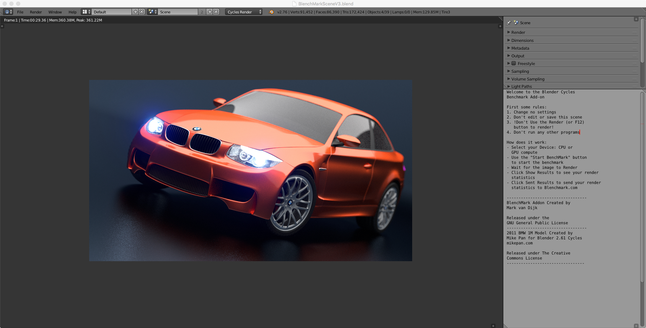Delete the Default screen layout
This screenshot has width=646, height=328.
pyautogui.click(x=142, y=12)
